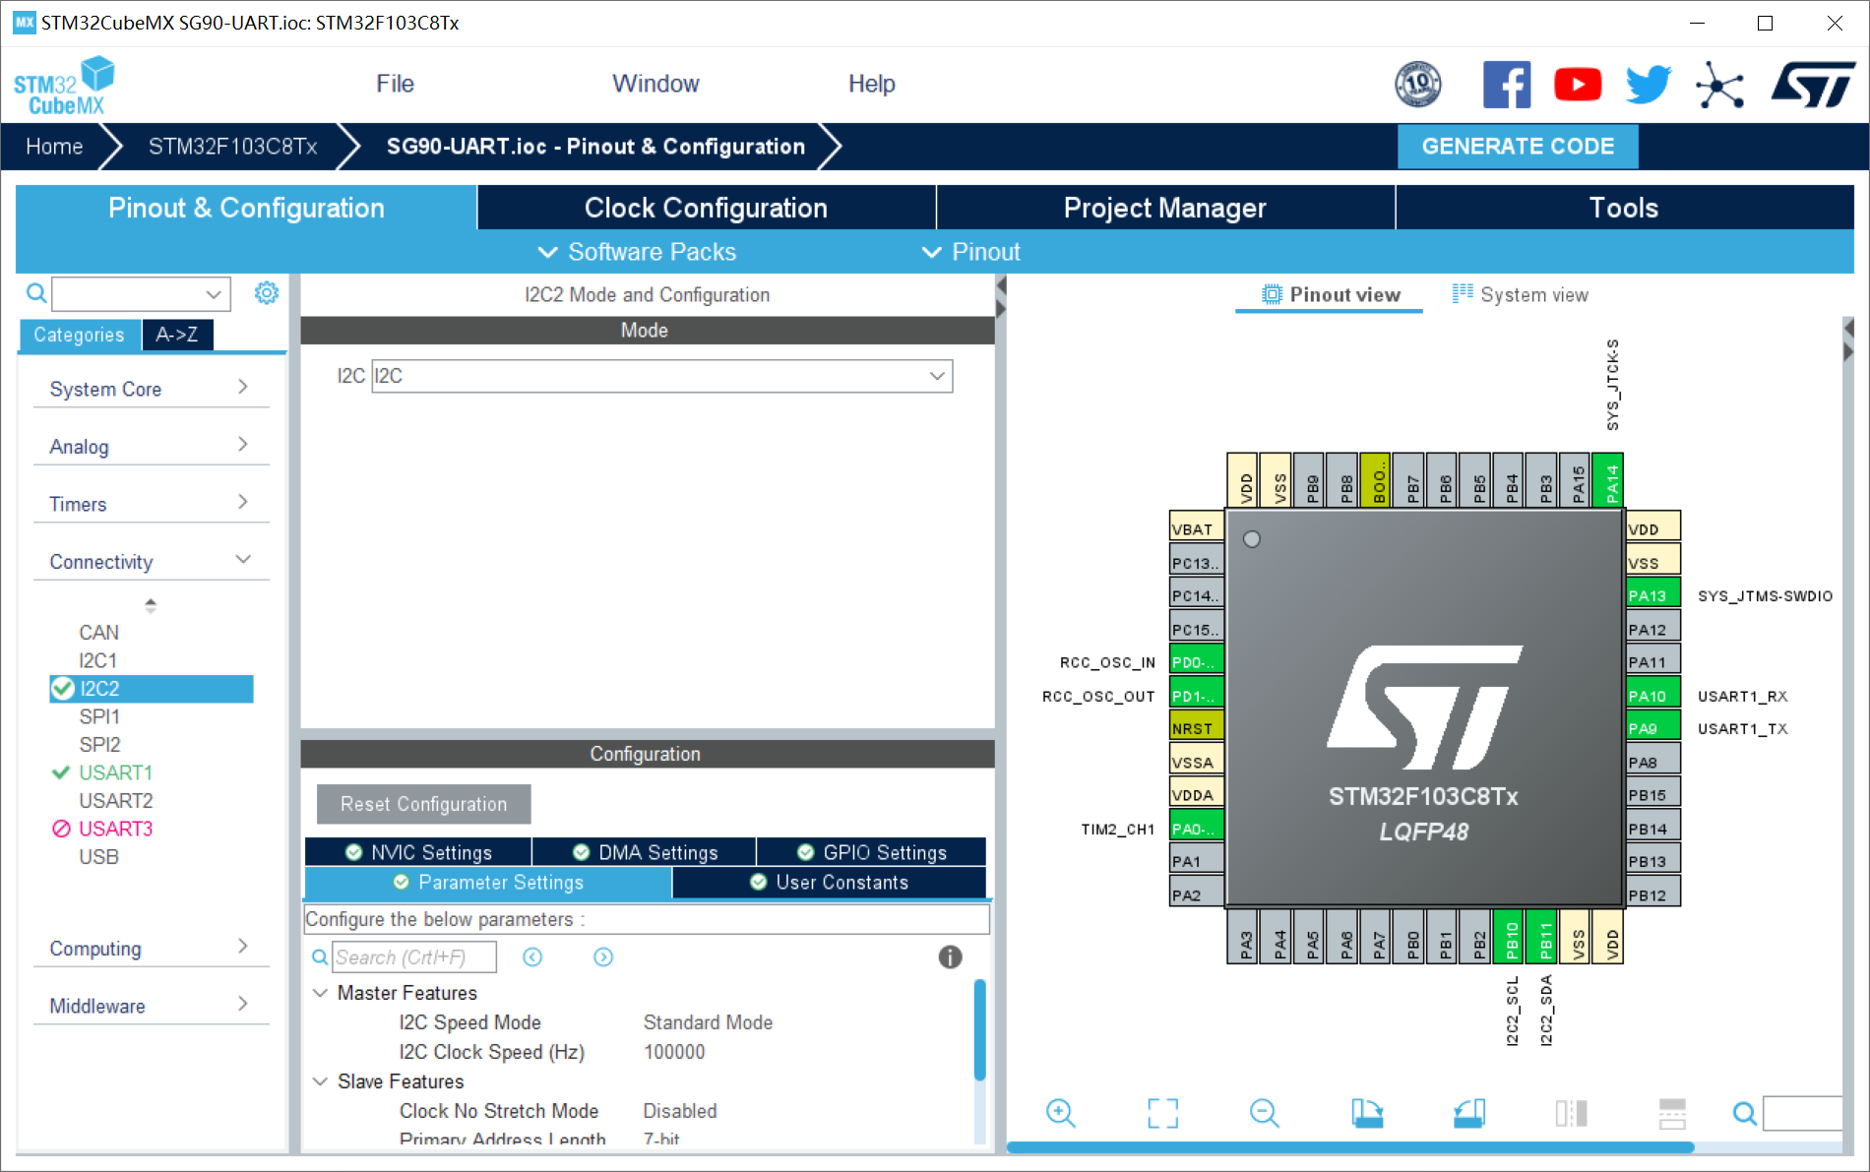The image size is (1870, 1172).
Task: Fit the chip to the window
Action: coord(1162,1113)
